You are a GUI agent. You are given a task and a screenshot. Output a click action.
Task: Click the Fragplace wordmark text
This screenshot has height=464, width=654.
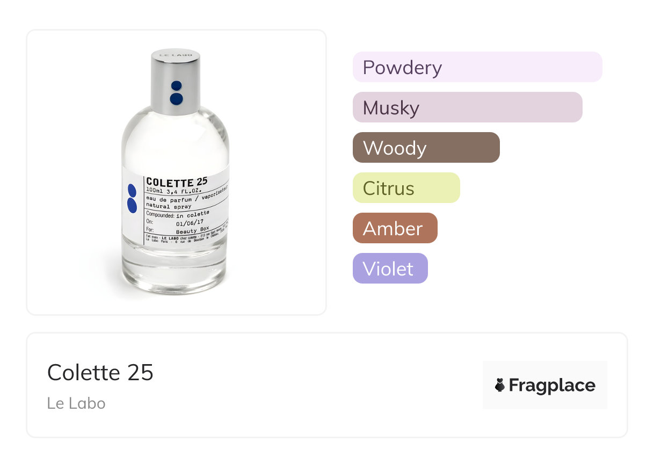[x=552, y=385]
